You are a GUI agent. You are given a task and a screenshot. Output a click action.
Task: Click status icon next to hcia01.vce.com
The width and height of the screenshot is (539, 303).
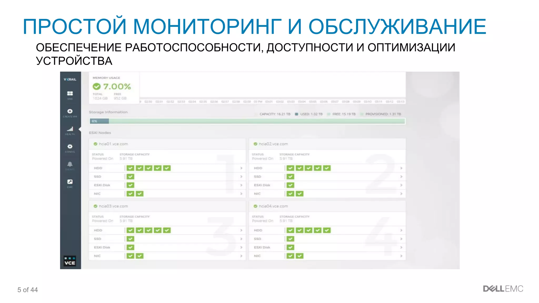[95, 144]
